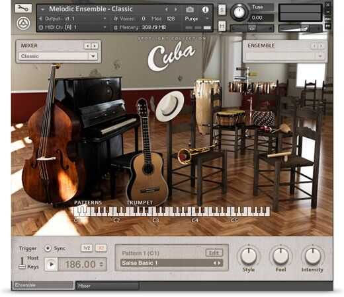Viewport: 344px width, 297px height.
Task: Adjust the volume slider in header
Action: tap(300, 28)
